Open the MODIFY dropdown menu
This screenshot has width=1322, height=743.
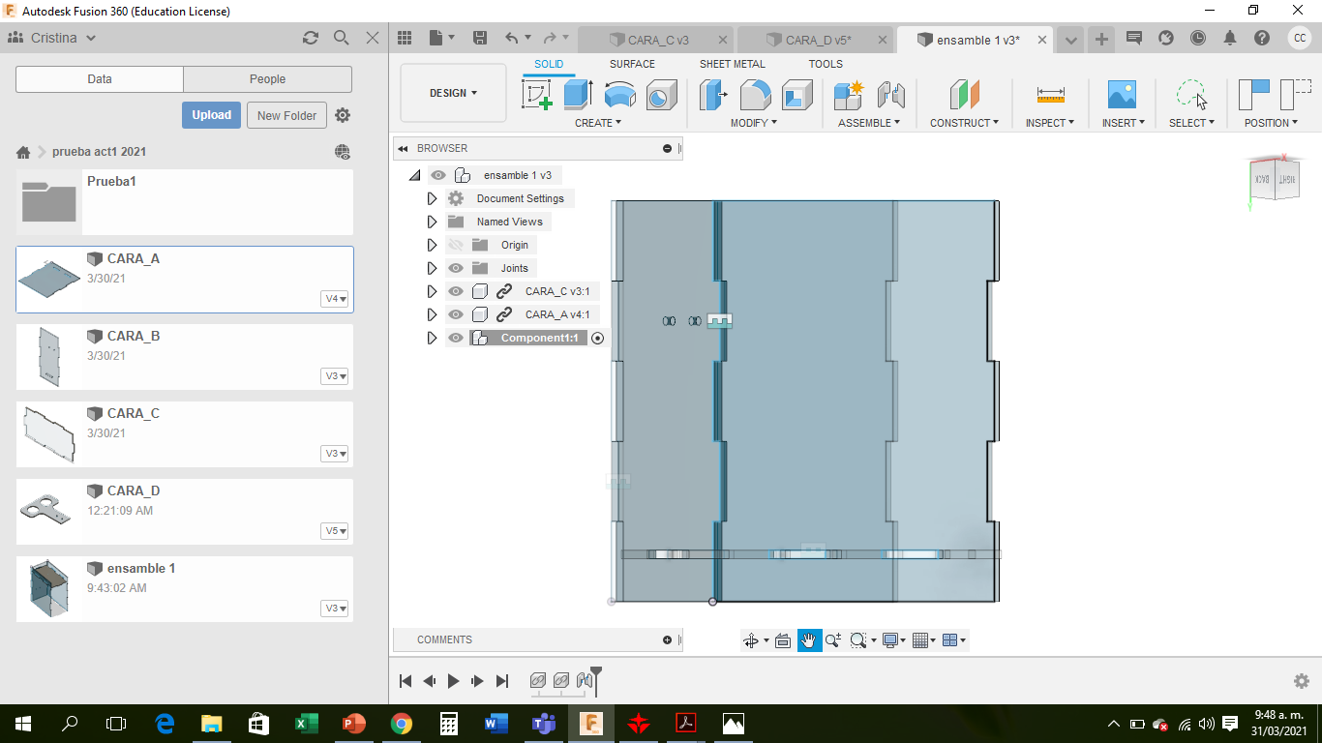[755, 123]
